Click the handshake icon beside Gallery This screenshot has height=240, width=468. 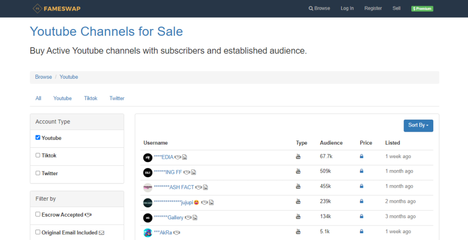(188, 218)
